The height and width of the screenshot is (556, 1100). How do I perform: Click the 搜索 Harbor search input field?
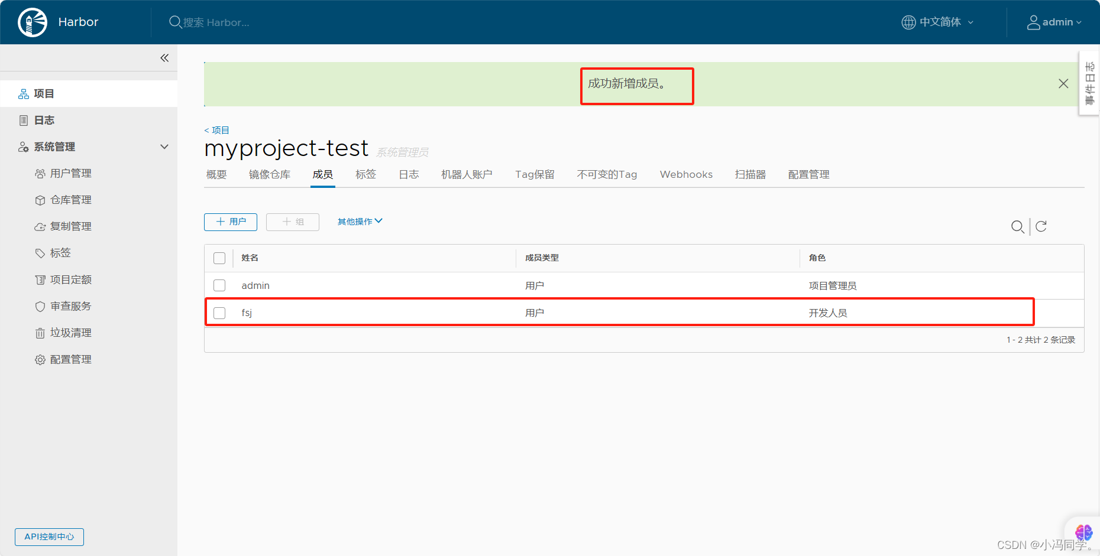click(216, 22)
